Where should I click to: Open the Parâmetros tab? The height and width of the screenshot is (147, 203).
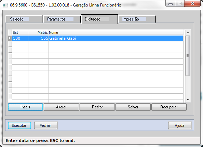pos(62,19)
